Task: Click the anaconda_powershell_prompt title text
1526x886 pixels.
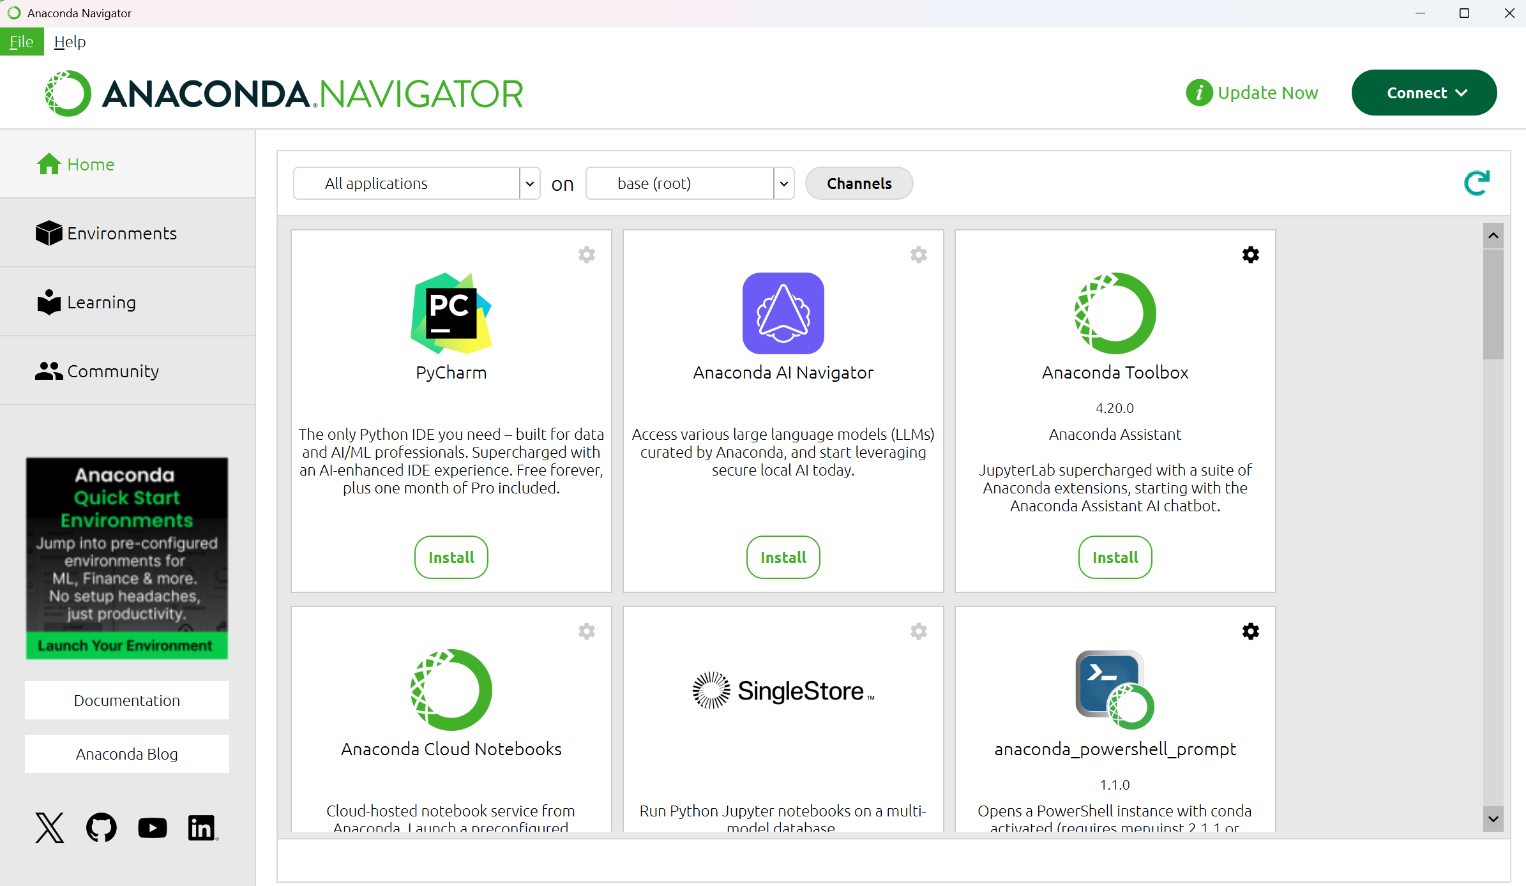Action: 1115,749
